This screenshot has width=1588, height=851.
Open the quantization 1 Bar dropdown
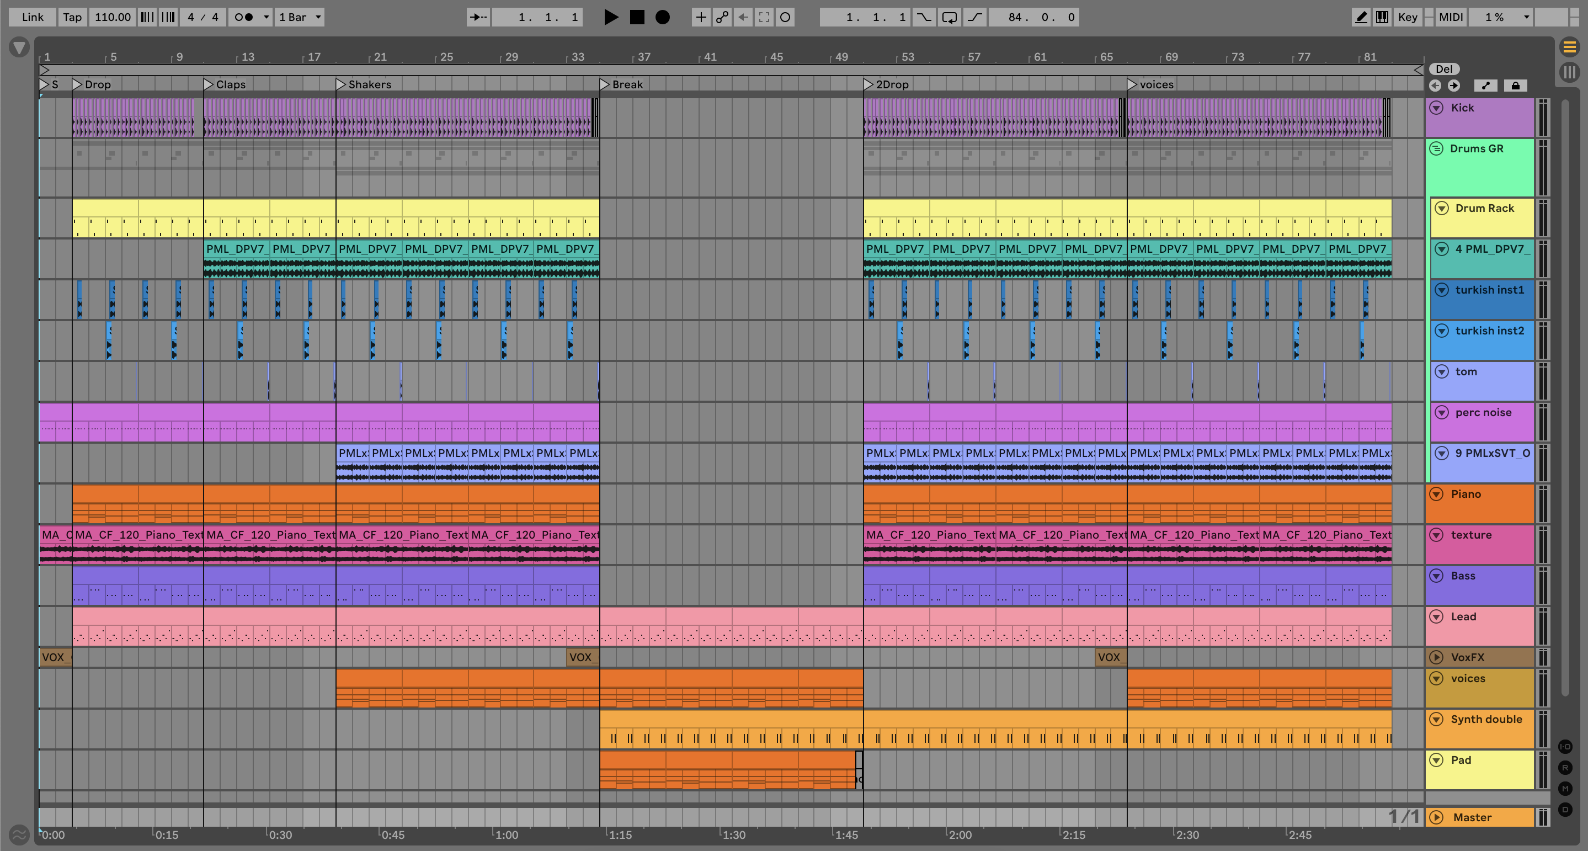pyautogui.click(x=300, y=17)
